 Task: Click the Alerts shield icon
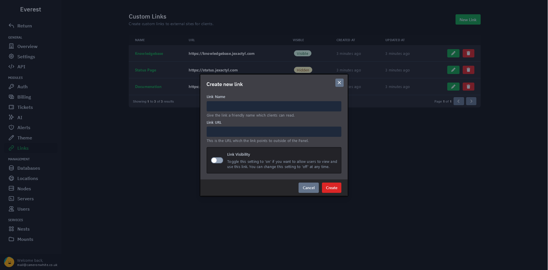(x=11, y=127)
